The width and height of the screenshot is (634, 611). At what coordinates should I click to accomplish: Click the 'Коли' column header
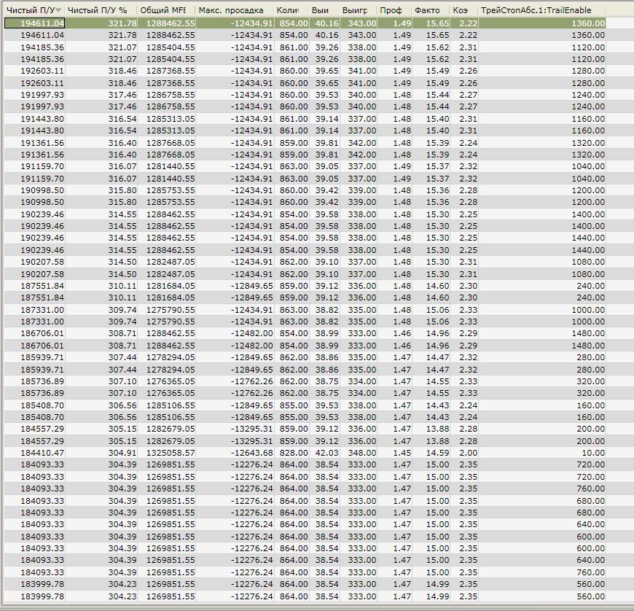click(291, 10)
